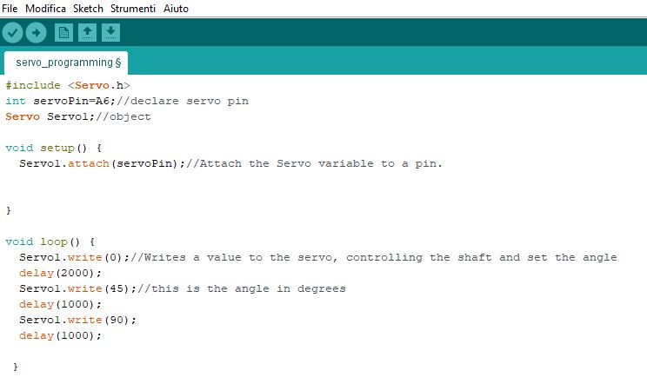Click the Servo1.write(90) line
This screenshot has width=647, height=384.
click(77, 320)
